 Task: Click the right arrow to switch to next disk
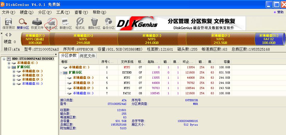(10, 35)
